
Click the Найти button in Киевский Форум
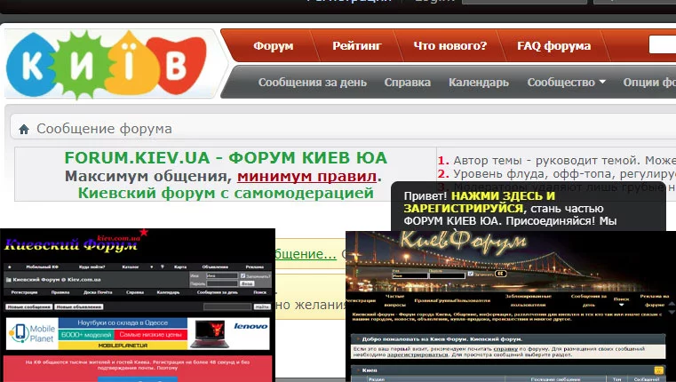pyautogui.click(x=262, y=306)
